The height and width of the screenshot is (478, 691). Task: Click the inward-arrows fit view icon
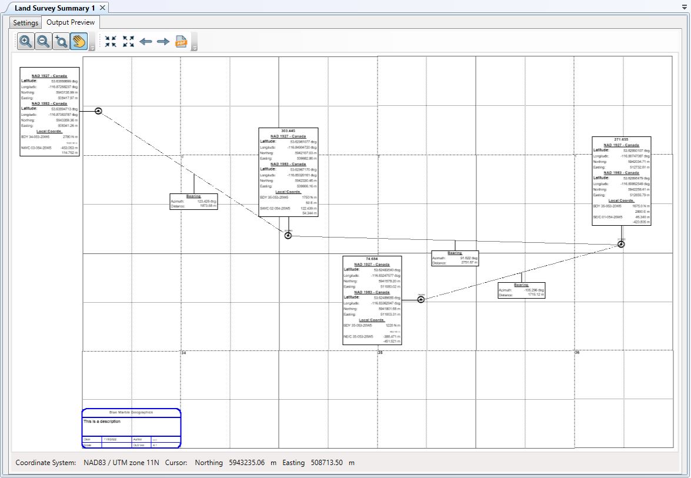click(x=111, y=41)
